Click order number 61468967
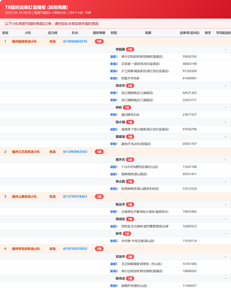231x288 pixels. [190, 78]
